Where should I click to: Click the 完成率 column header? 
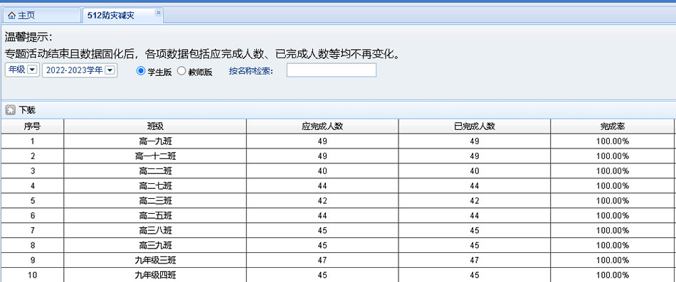coord(613,126)
